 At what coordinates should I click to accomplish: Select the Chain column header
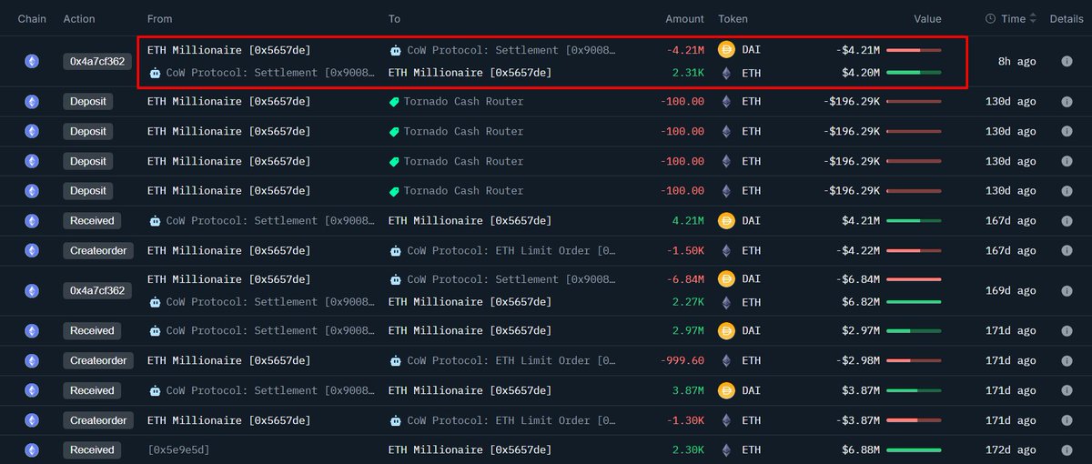(x=32, y=19)
